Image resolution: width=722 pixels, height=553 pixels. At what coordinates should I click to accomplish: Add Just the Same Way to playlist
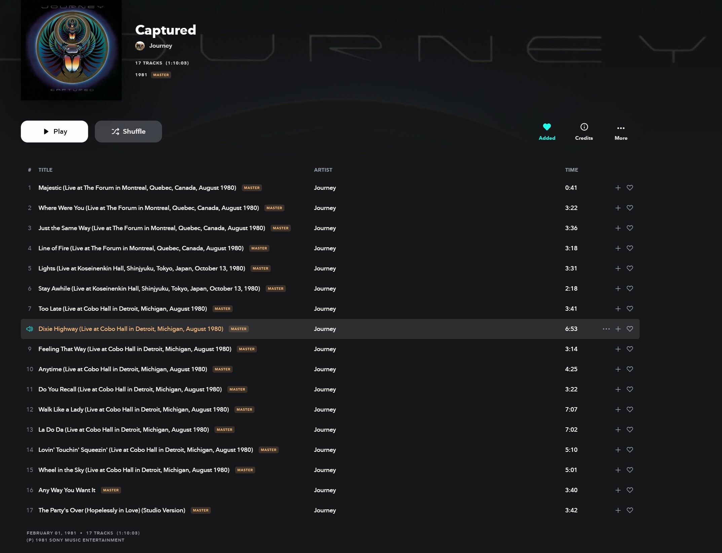tap(618, 228)
